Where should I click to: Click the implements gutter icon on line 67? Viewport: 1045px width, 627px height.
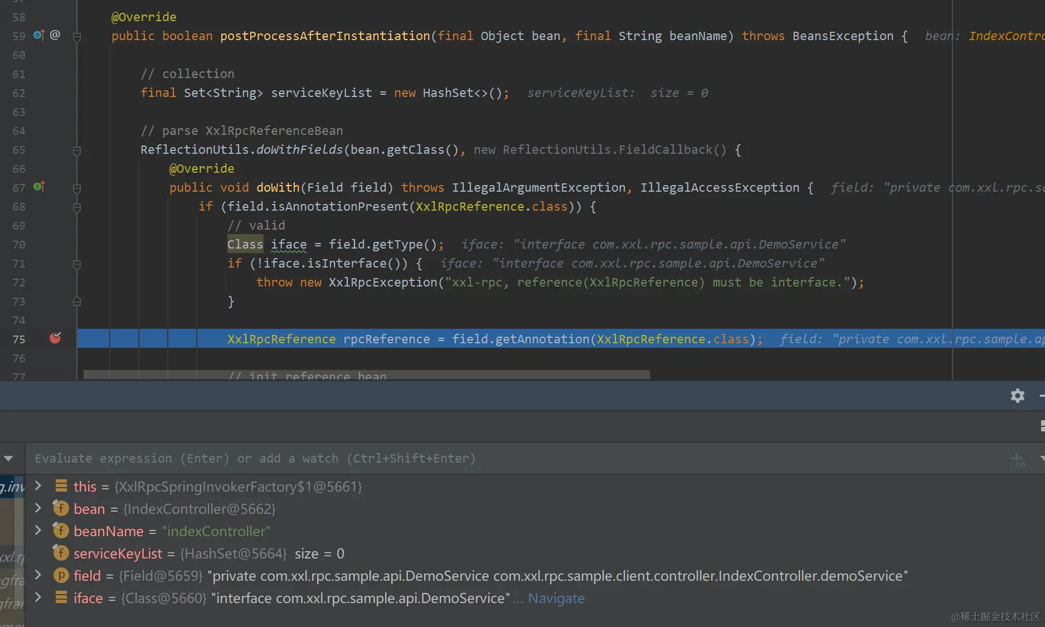39,187
